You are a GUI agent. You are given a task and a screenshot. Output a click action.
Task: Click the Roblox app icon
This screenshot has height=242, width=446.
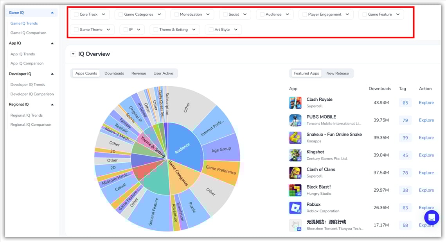[x=296, y=207]
